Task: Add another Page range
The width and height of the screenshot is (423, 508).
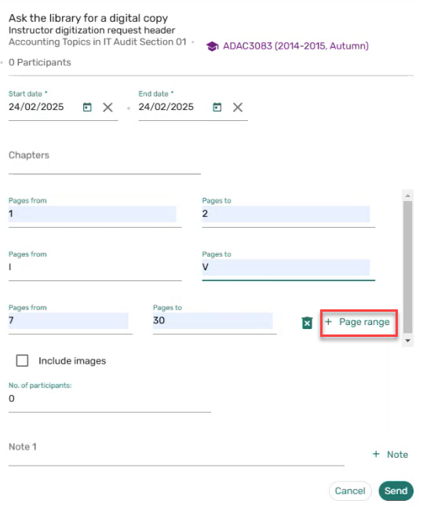Action: click(359, 323)
